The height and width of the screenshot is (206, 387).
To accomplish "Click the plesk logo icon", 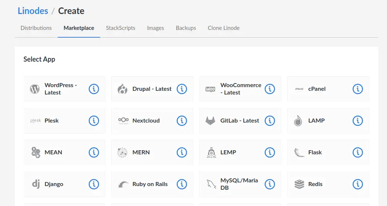I will point(35,120).
